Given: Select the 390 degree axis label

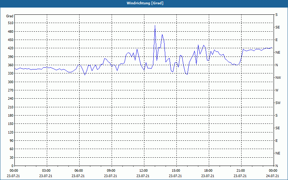Looking at the screenshot, I should [11, 57].
